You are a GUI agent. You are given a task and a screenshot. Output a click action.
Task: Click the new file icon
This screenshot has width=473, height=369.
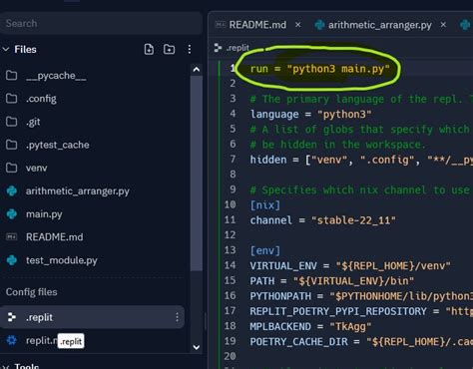click(x=149, y=49)
